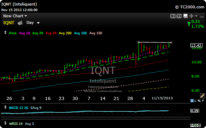Click the WRSI 14 indicator label
206x128 pixels.
[16, 124]
